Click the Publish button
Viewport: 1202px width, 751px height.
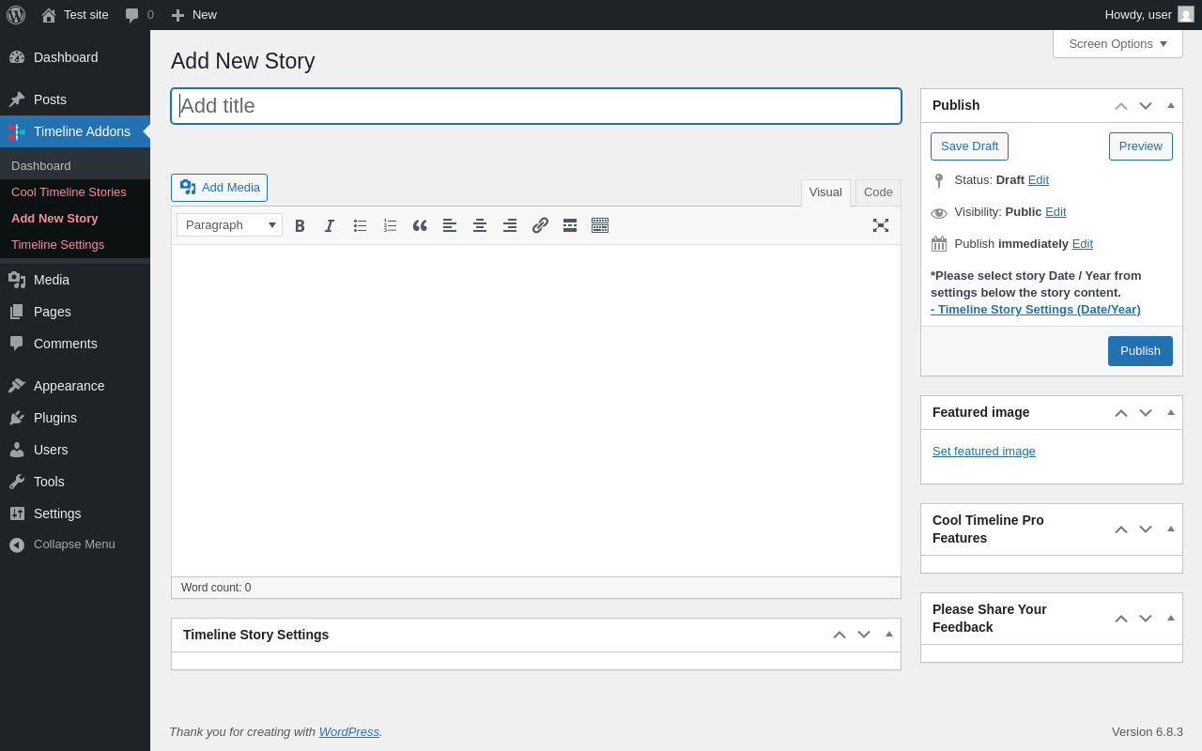pyautogui.click(x=1140, y=351)
